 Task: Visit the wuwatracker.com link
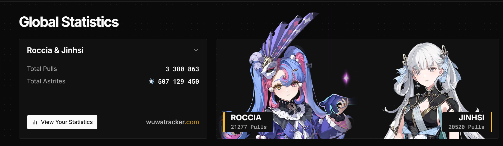[x=172, y=122]
